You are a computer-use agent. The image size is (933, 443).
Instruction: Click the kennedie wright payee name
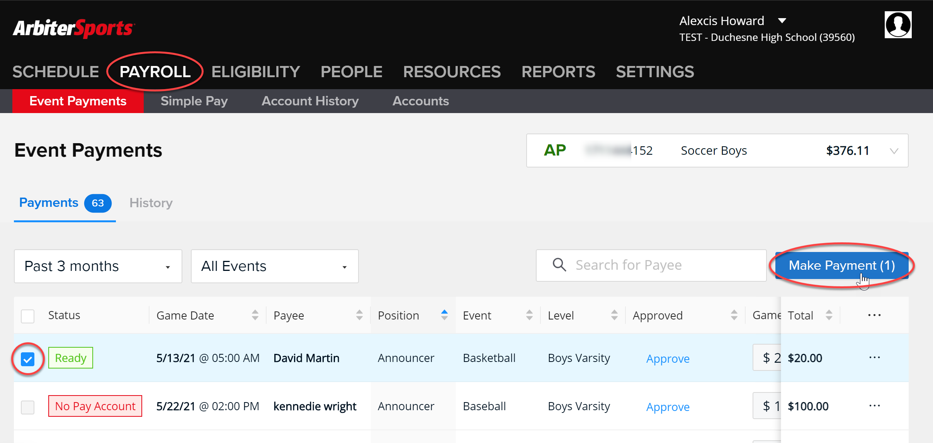click(x=315, y=406)
